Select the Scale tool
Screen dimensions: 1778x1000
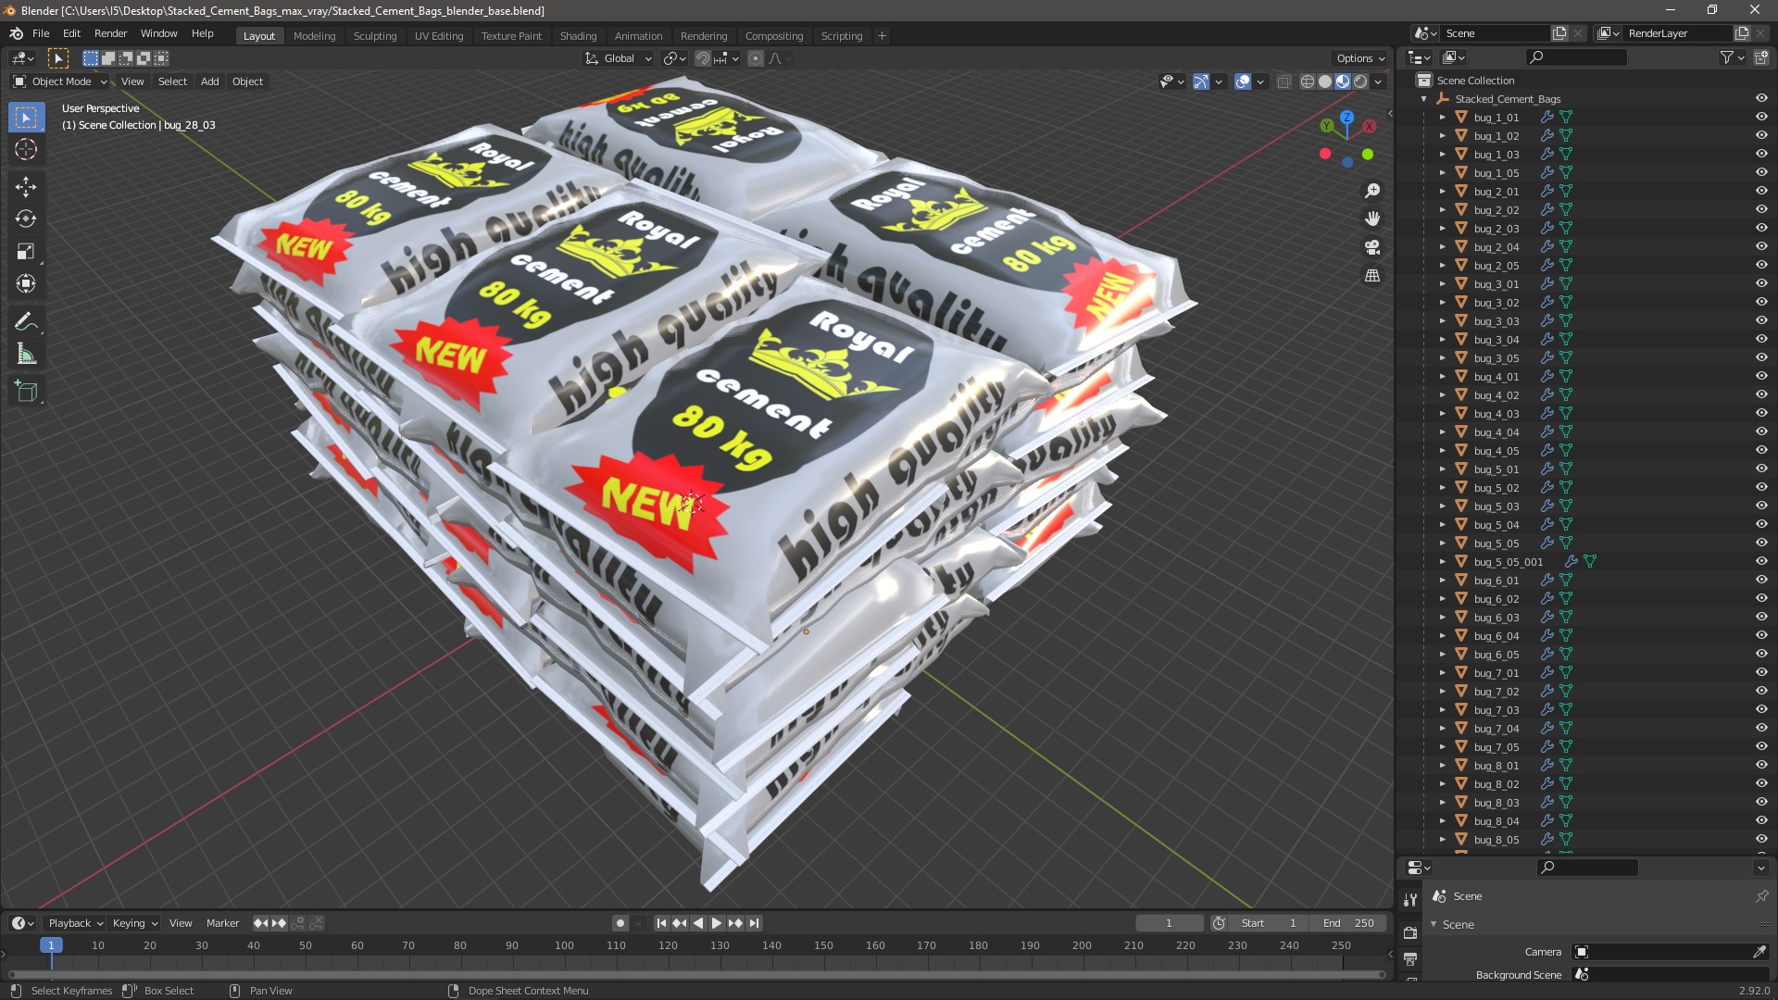26,251
